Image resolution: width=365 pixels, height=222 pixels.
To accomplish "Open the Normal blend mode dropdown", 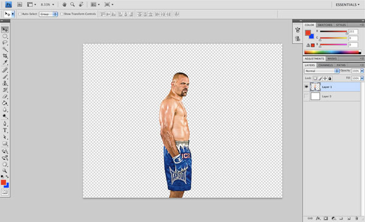I will [321, 71].
